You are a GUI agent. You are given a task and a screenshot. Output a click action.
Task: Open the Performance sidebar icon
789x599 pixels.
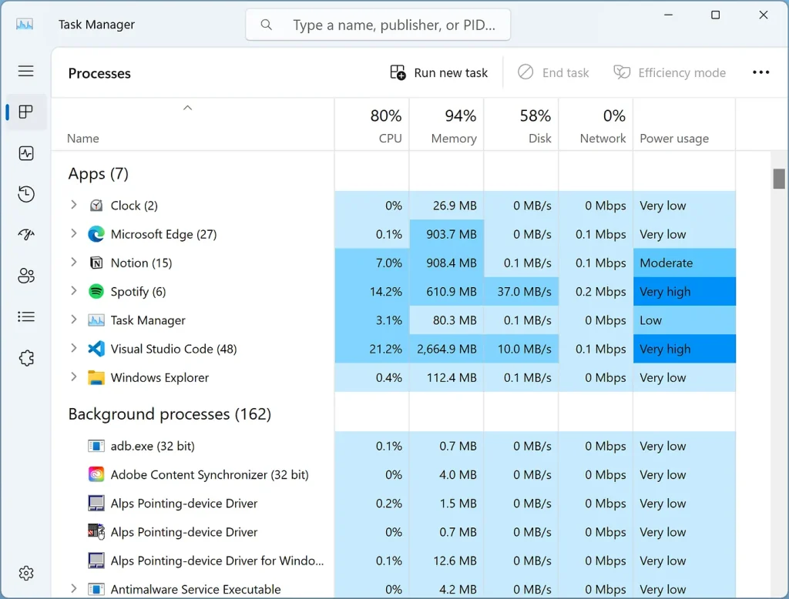point(25,153)
